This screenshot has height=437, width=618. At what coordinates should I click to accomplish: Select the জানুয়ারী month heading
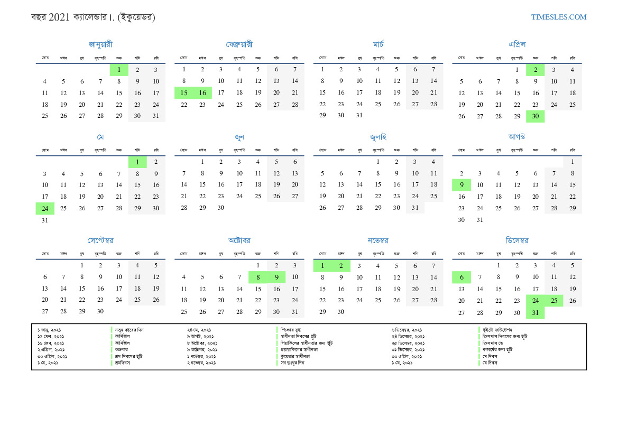coord(100,44)
